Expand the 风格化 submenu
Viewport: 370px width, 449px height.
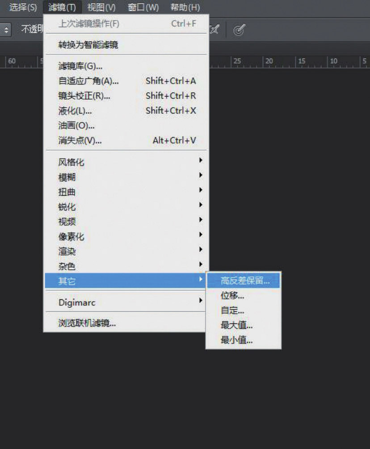click(126, 162)
